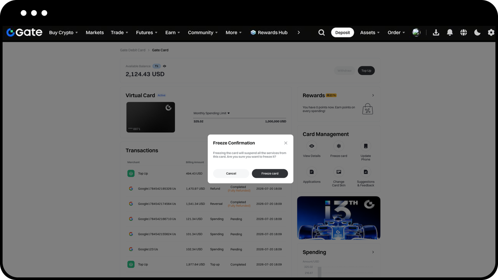
Task: Open the download app icon
Action: [x=436, y=33]
